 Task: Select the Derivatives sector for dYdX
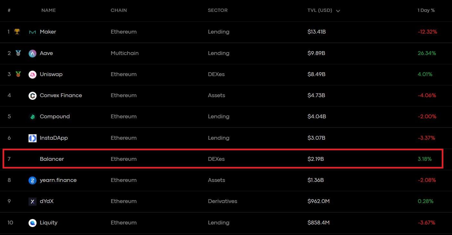222,201
